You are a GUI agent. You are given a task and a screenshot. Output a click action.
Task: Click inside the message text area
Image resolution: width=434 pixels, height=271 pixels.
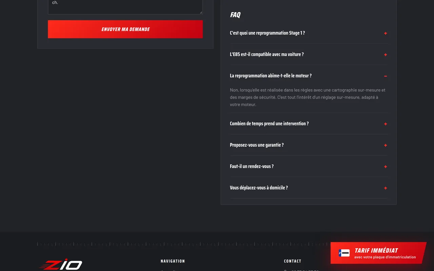(x=125, y=7)
